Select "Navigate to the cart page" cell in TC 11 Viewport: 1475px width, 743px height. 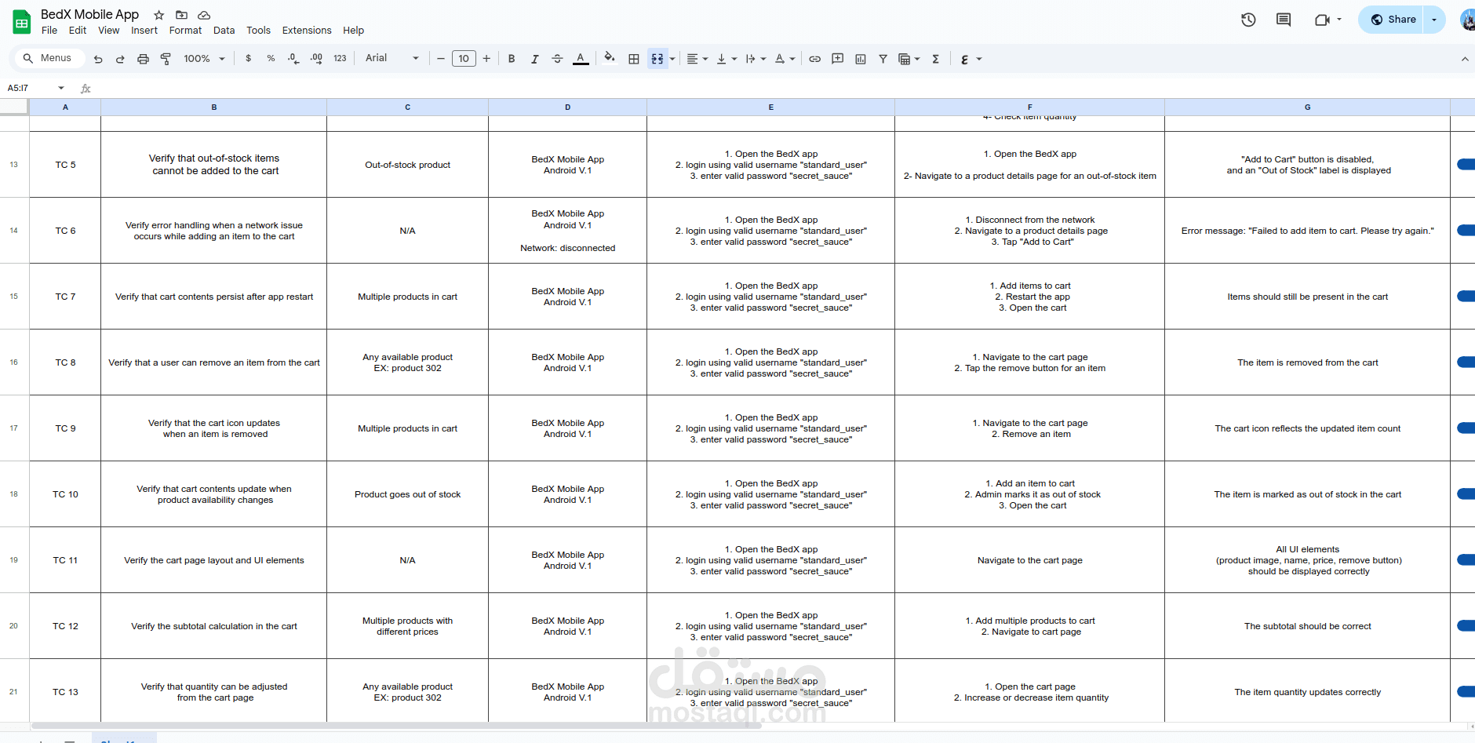point(1029,560)
